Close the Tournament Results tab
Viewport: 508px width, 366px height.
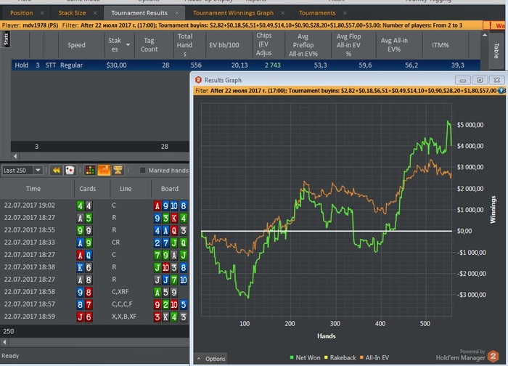(x=177, y=13)
